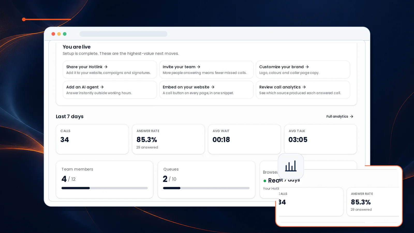The width and height of the screenshot is (414, 233).
Task: Click the Team members count 4 / 12
Action: click(x=69, y=179)
